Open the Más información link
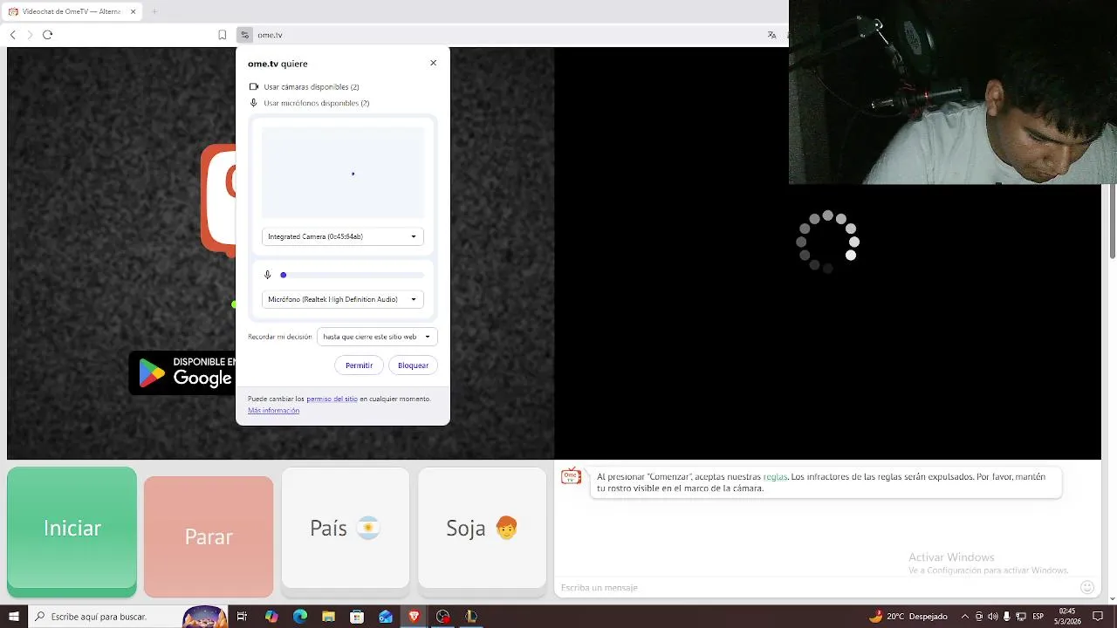The height and width of the screenshot is (628, 1117). point(273,411)
